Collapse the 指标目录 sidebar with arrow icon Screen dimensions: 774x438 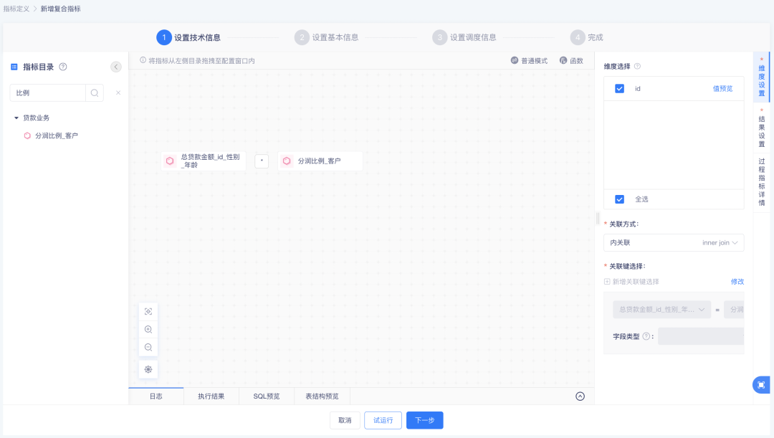[x=116, y=67]
